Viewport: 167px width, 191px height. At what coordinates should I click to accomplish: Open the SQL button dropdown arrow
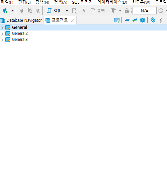(67, 11)
